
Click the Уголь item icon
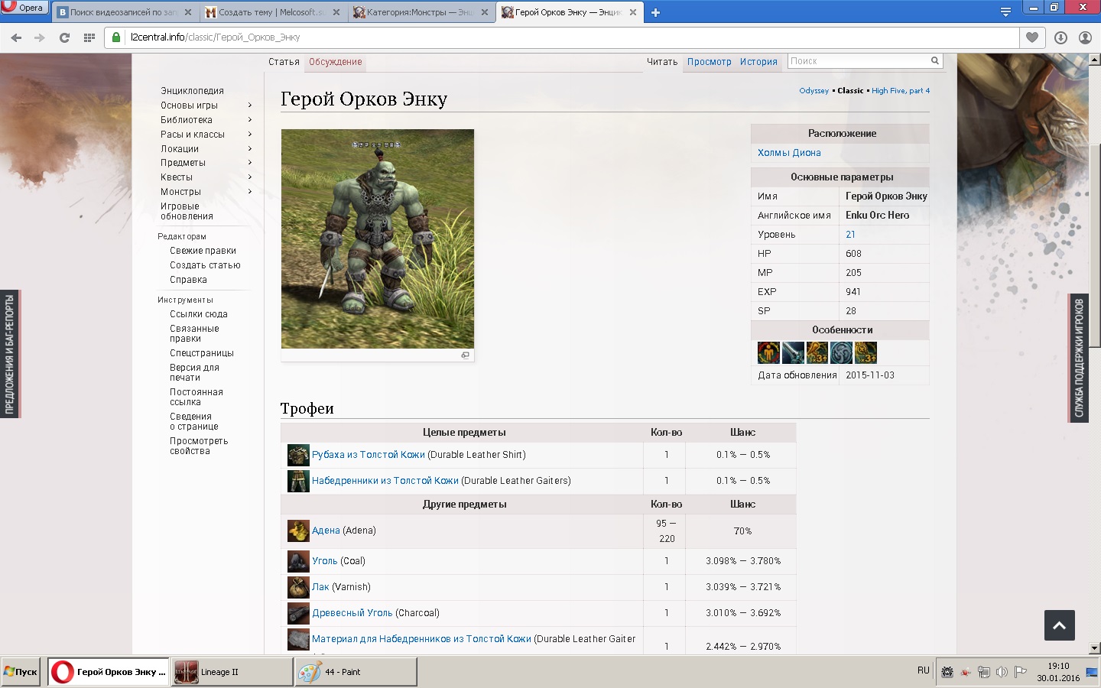click(x=298, y=561)
